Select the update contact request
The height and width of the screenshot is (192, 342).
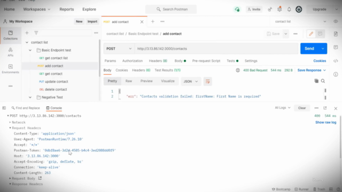click(x=56, y=82)
